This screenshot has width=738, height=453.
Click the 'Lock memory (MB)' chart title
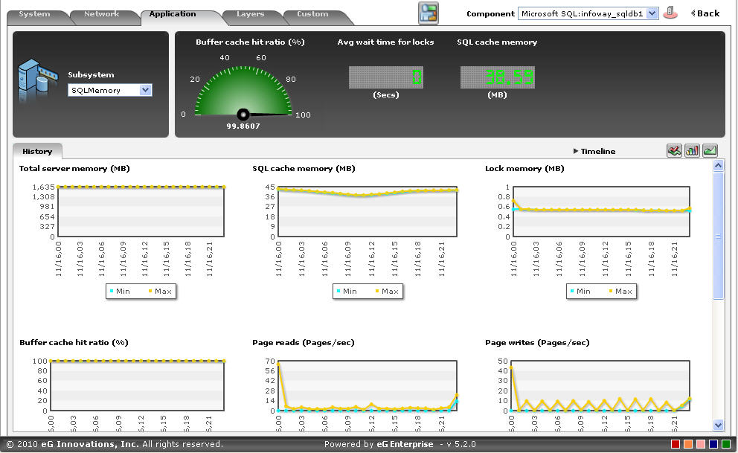[524, 168]
